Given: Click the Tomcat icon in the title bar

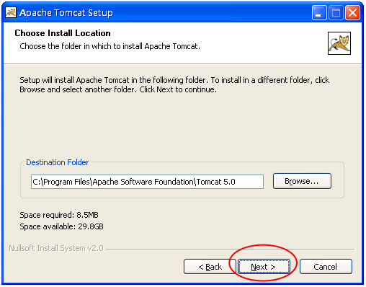Looking at the screenshot, I should tap(11, 12).
